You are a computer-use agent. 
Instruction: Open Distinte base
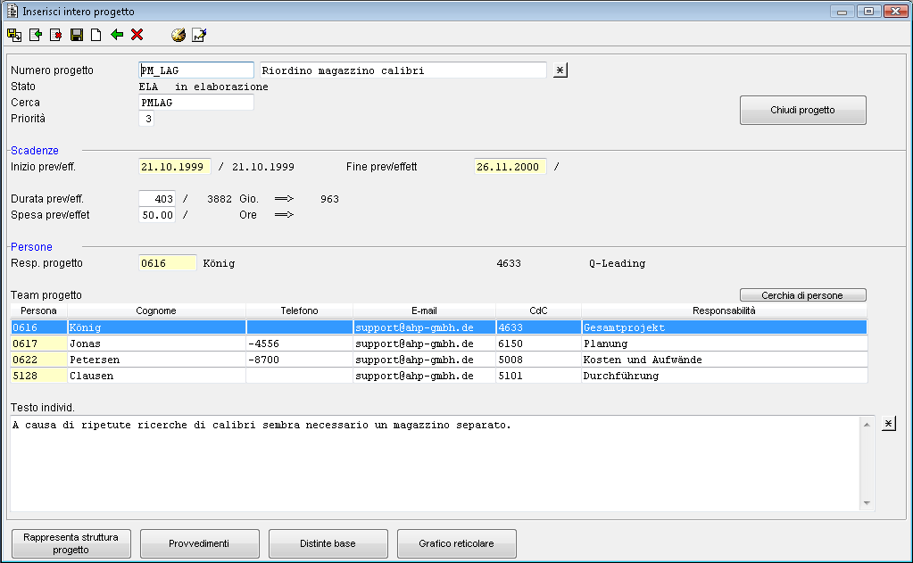click(328, 543)
